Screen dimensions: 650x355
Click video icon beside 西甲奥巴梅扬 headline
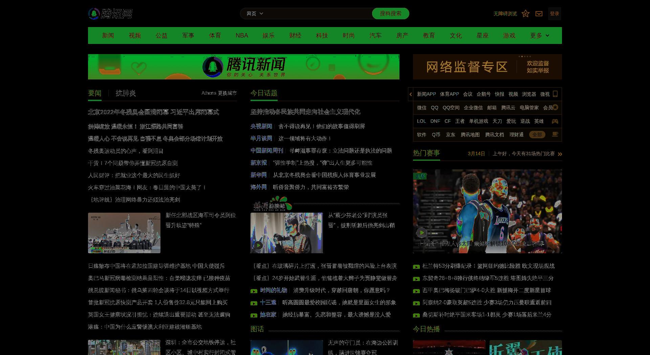point(416,291)
